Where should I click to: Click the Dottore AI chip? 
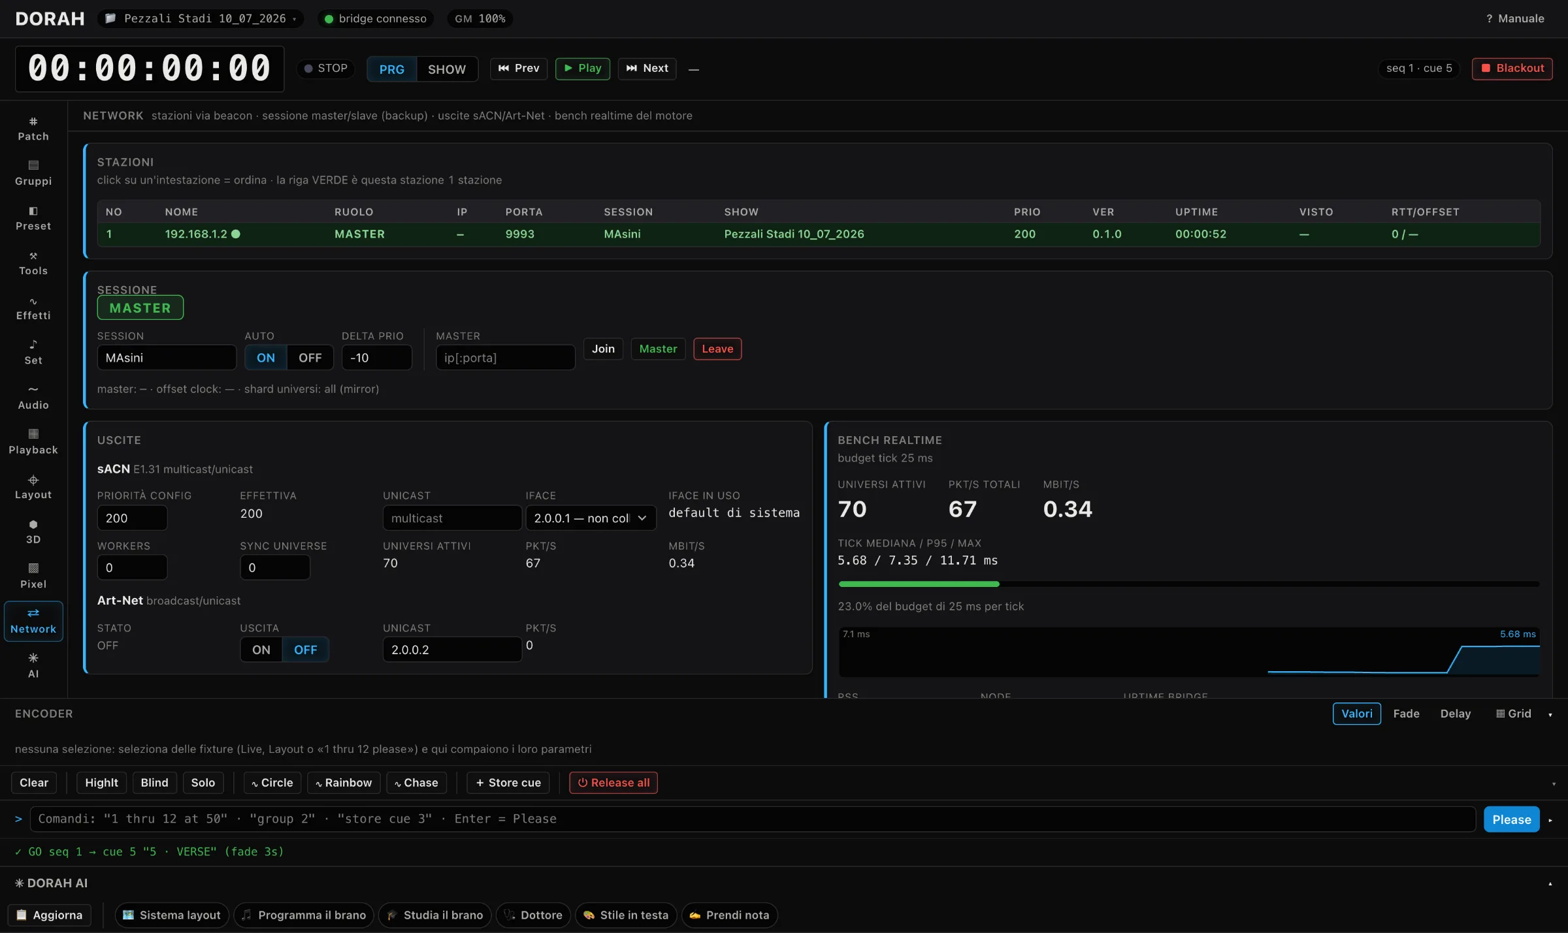(533, 915)
